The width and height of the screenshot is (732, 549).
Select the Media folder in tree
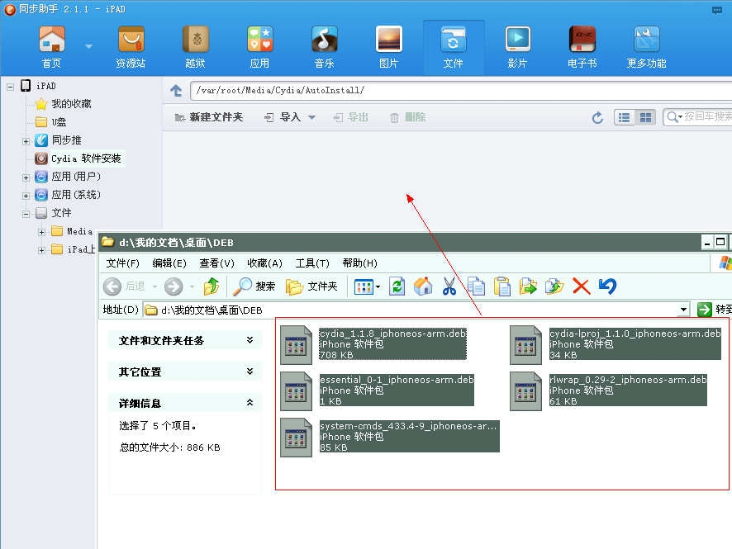pos(79,231)
